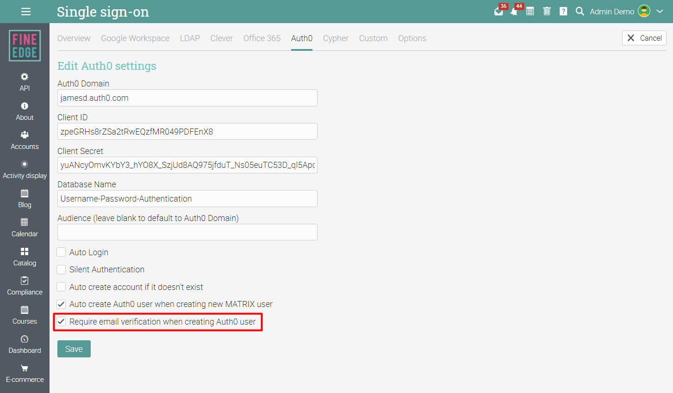This screenshot has height=393, width=673.
Task: Switch to the LDAP tab
Action: coord(190,38)
